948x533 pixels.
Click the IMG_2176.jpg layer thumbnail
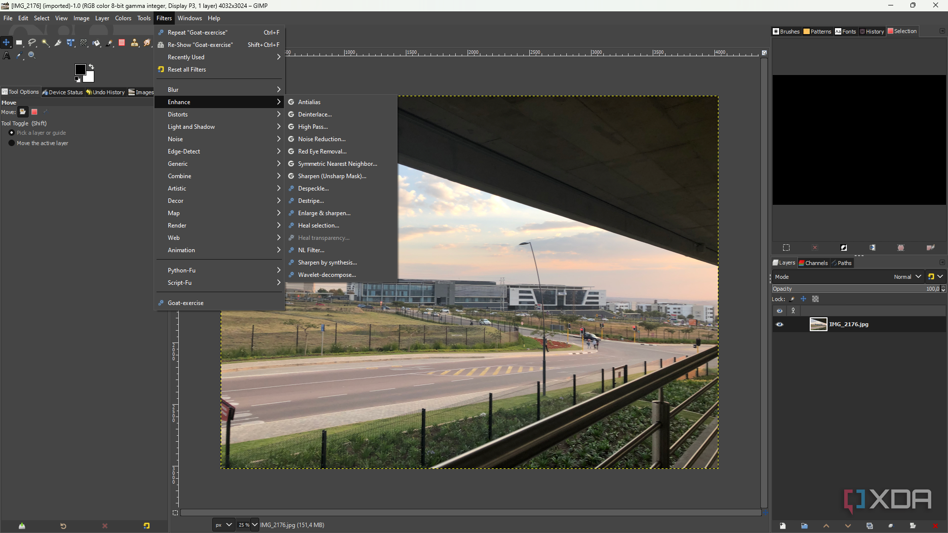click(x=818, y=324)
